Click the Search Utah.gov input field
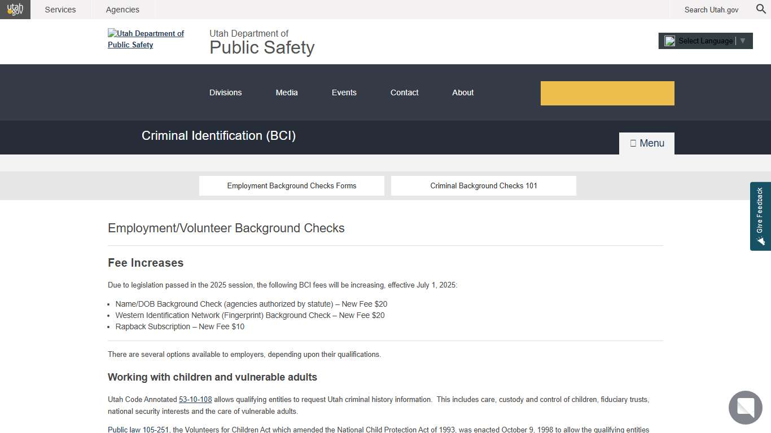Screen dimensions: 771x433 click(x=711, y=10)
